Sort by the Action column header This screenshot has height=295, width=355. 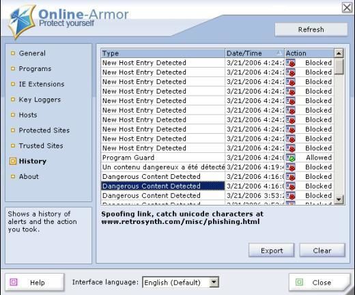tap(309, 53)
